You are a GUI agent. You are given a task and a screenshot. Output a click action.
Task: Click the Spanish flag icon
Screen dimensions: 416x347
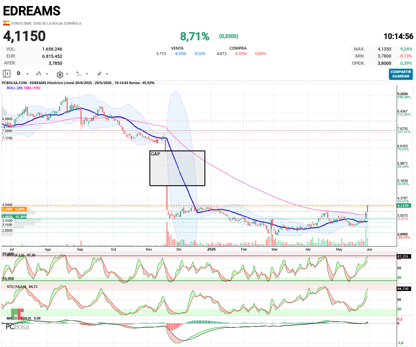pos(6,23)
